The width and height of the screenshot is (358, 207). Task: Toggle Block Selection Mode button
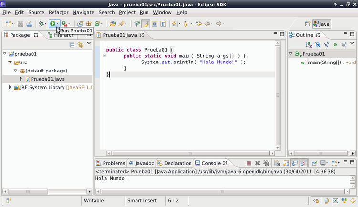click(x=154, y=24)
